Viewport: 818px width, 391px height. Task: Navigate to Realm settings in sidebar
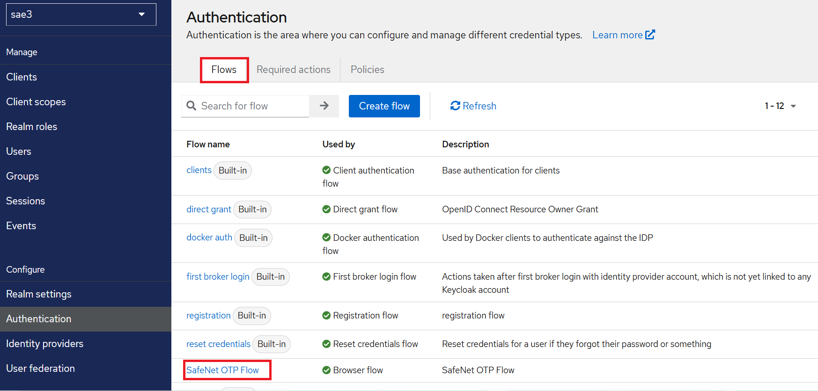point(39,294)
